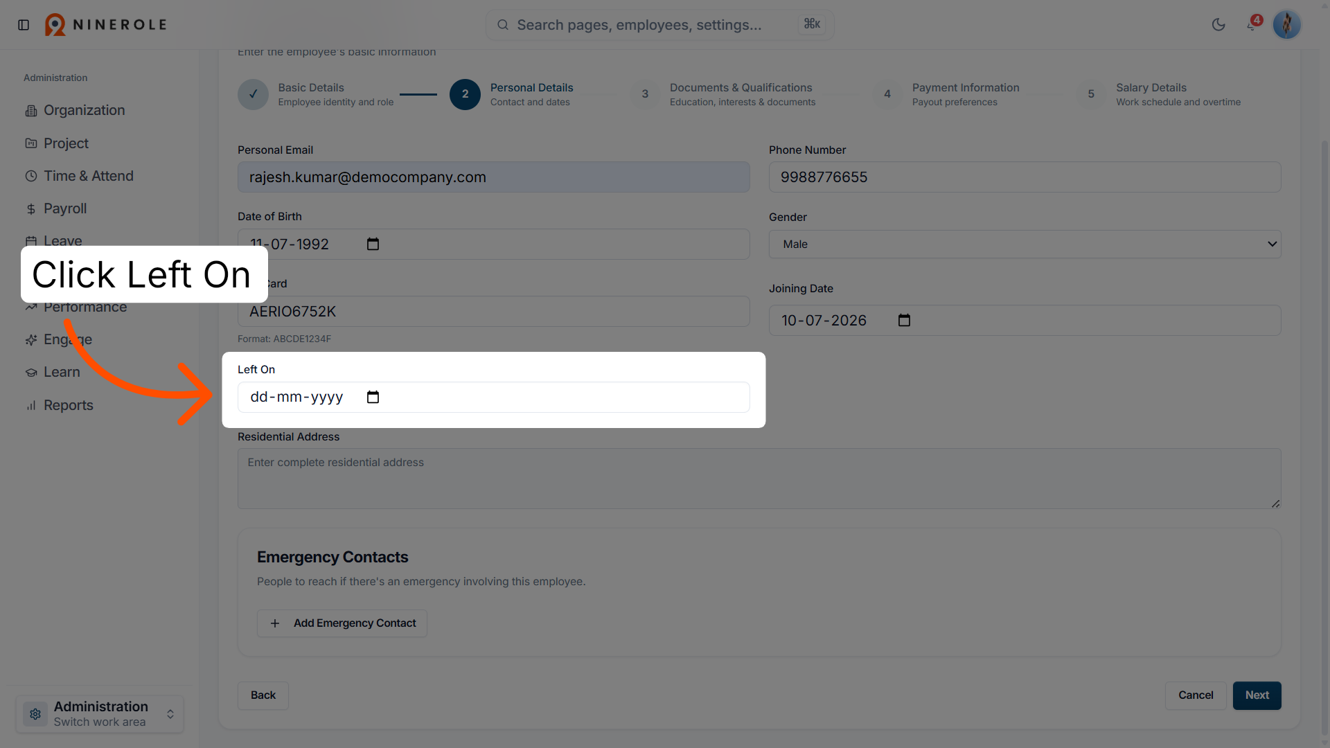The width and height of the screenshot is (1330, 748).
Task: Click the Time & Attend clock icon
Action: [31, 176]
